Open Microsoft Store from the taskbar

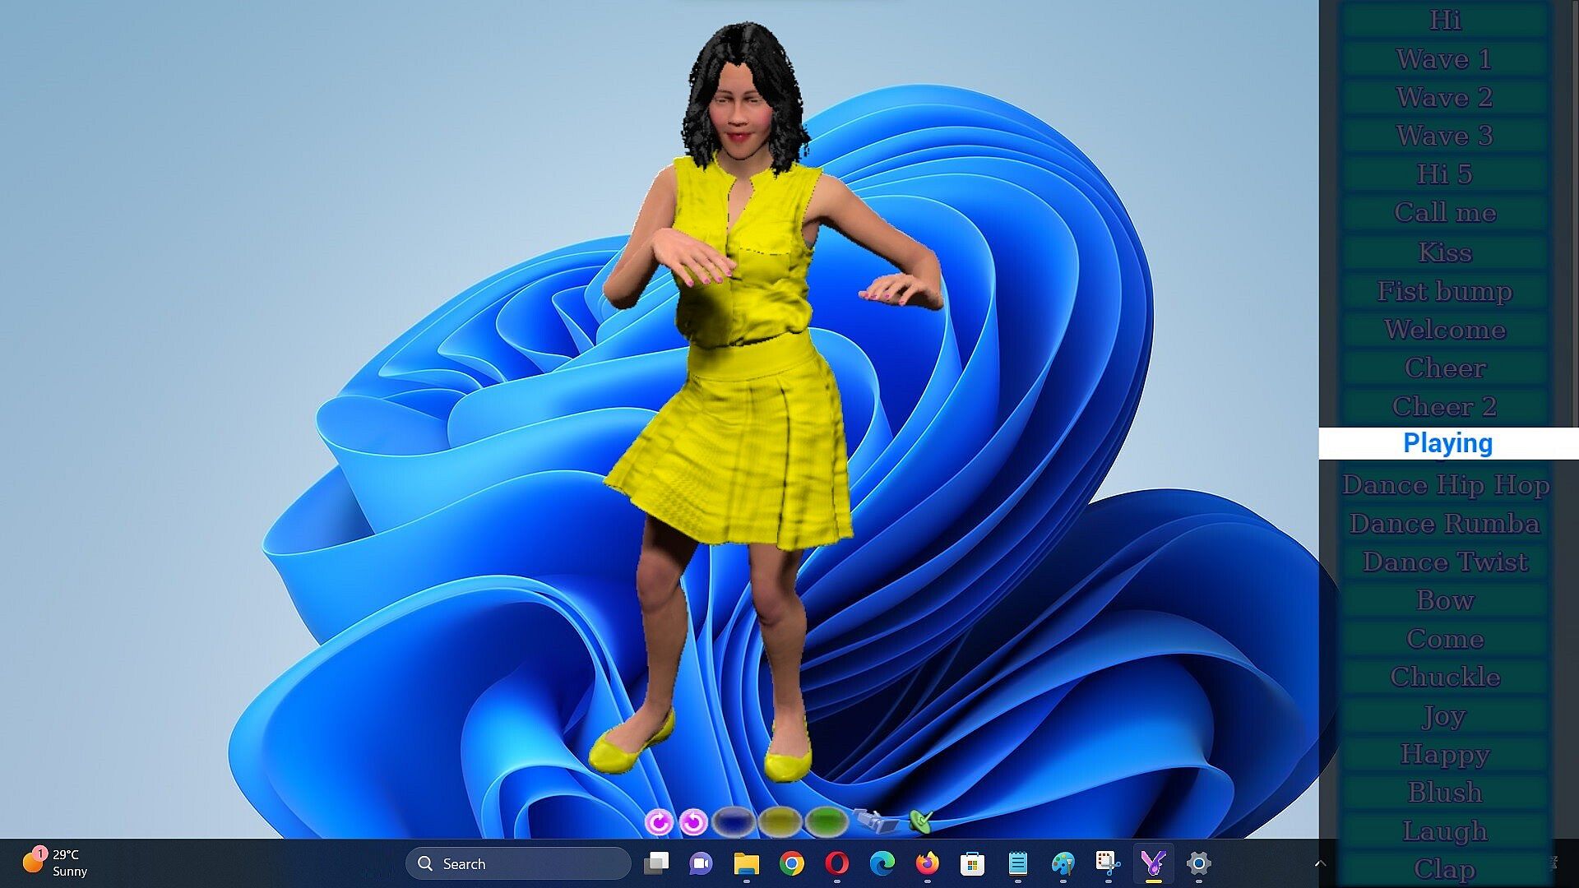click(x=972, y=863)
